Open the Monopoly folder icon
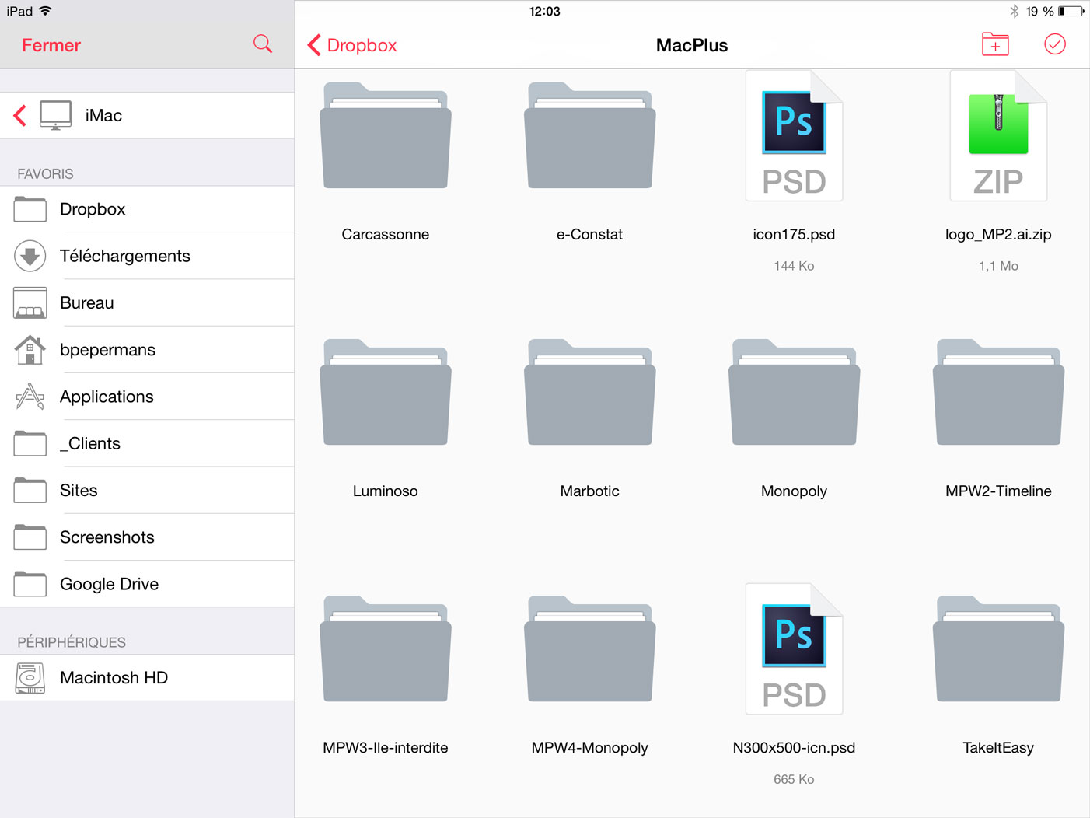Screen dimensions: 1090x818 (x=795, y=392)
